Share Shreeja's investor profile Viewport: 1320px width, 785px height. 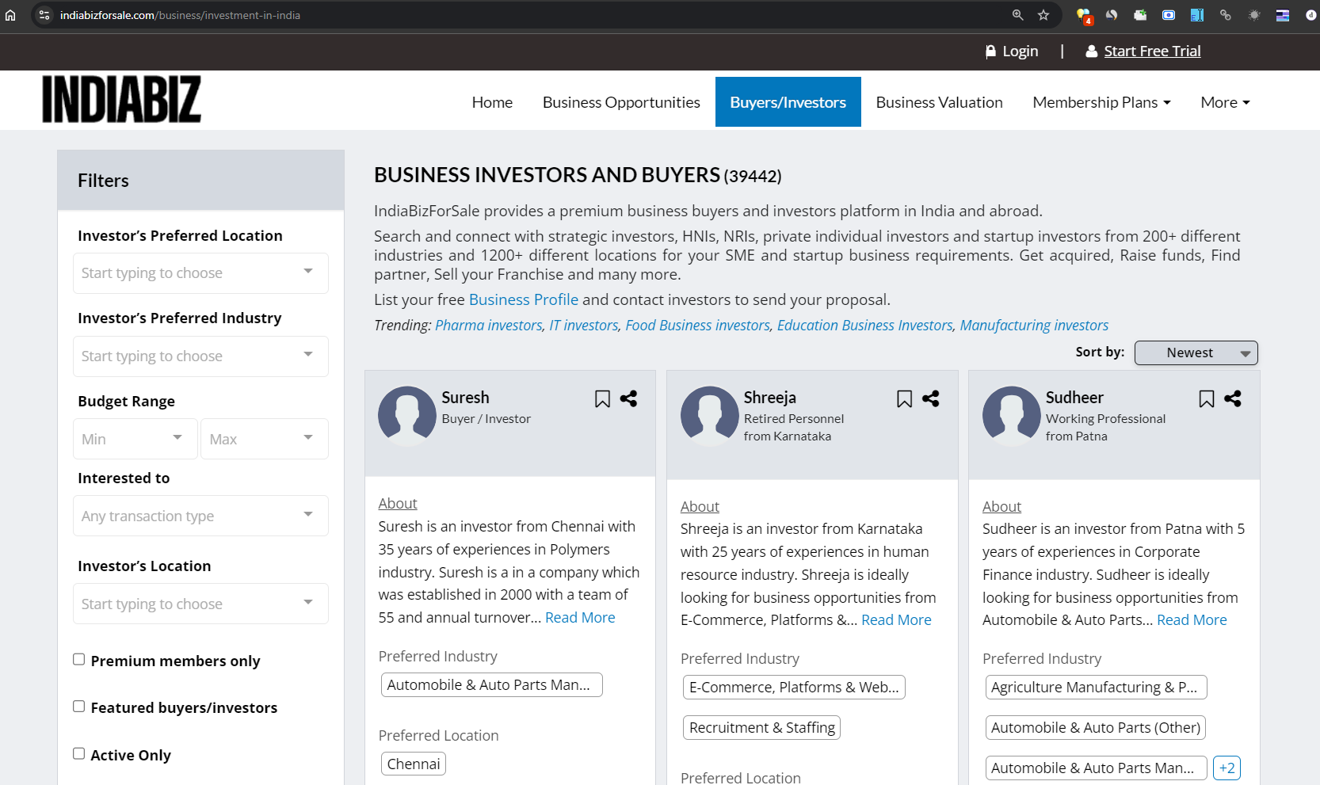pyautogui.click(x=930, y=398)
